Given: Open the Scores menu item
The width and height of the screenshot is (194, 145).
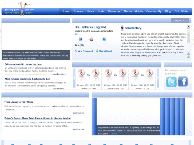Looking at the screenshot, I should click(78, 11).
